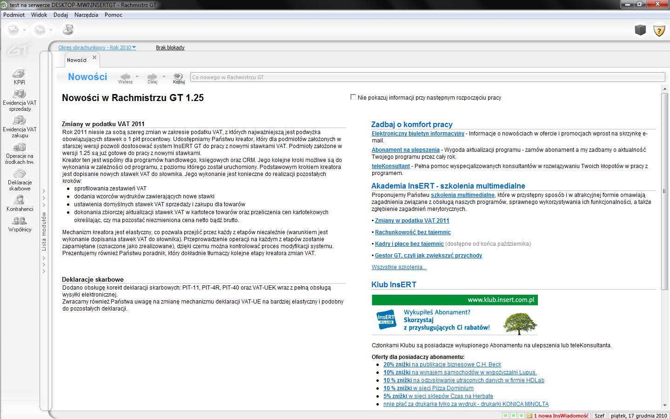The width and height of the screenshot is (670, 419).
Task: Click the second green status indicator
Action: [x=514, y=415]
